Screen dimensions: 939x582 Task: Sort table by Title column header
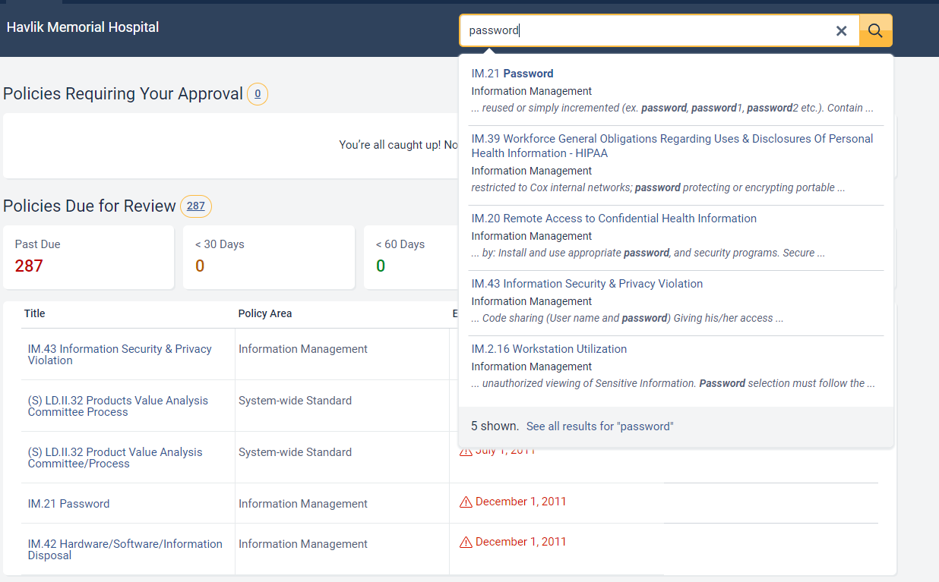[35, 313]
